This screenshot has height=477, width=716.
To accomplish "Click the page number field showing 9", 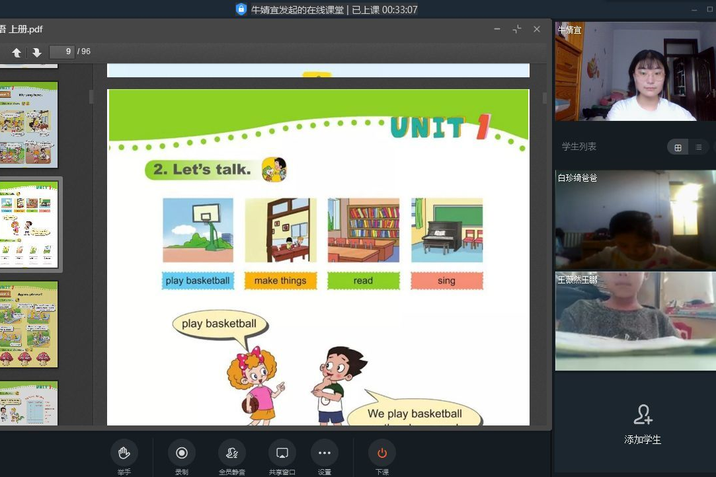I will point(62,52).
